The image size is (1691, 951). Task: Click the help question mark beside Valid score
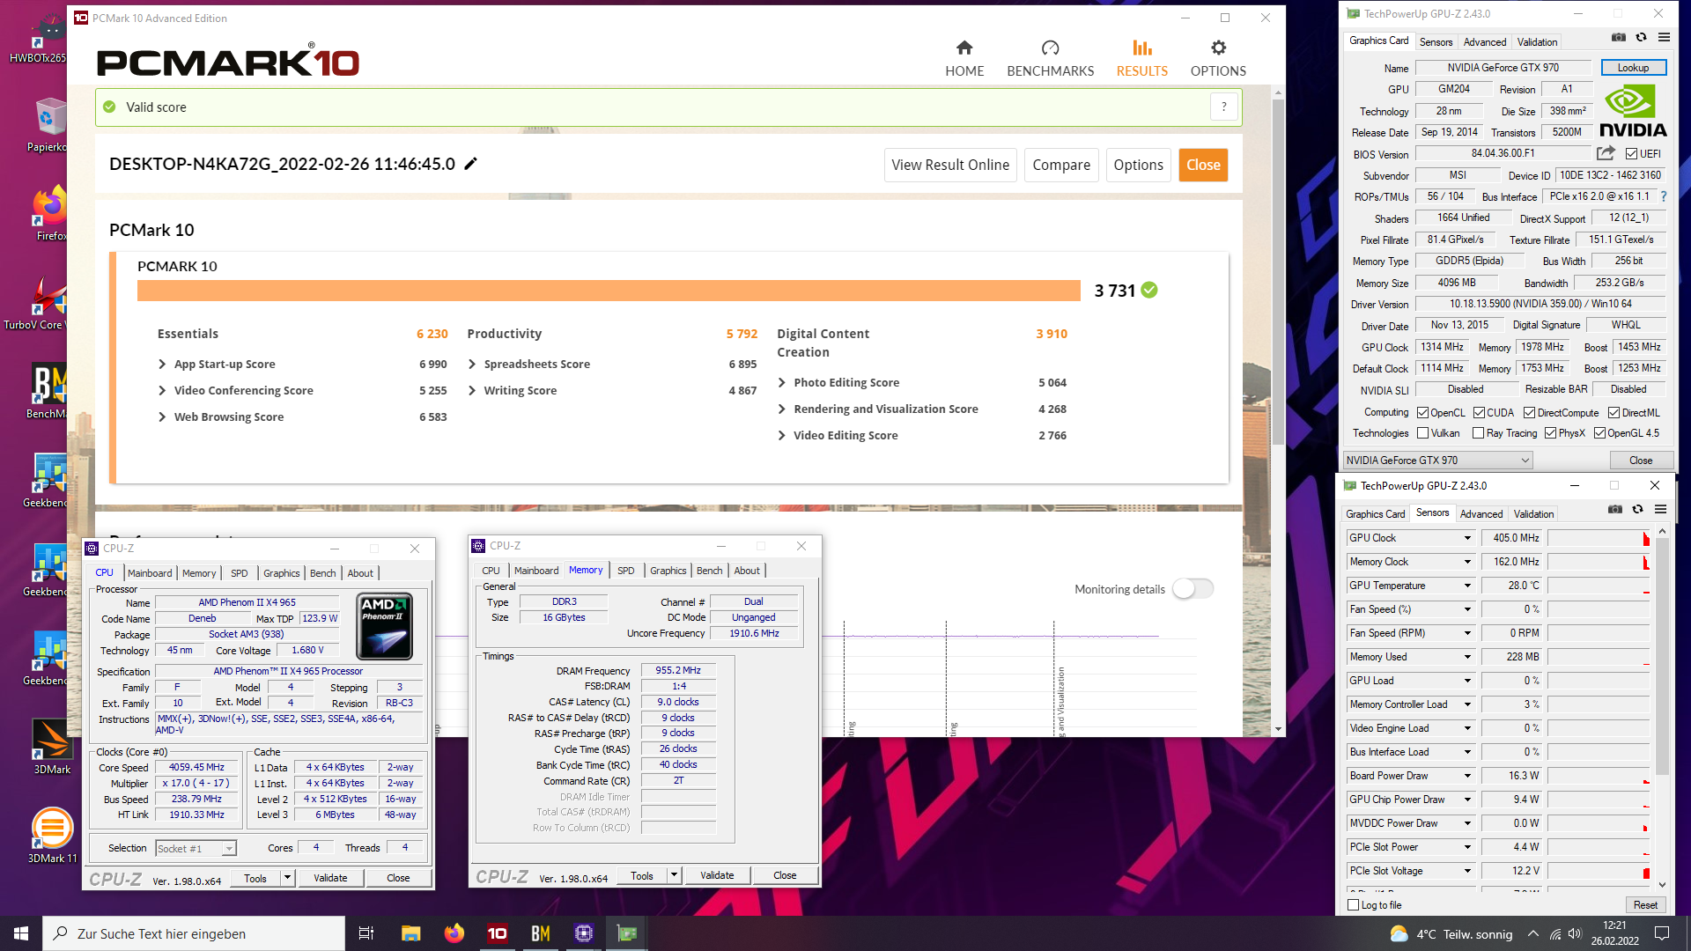click(x=1224, y=107)
